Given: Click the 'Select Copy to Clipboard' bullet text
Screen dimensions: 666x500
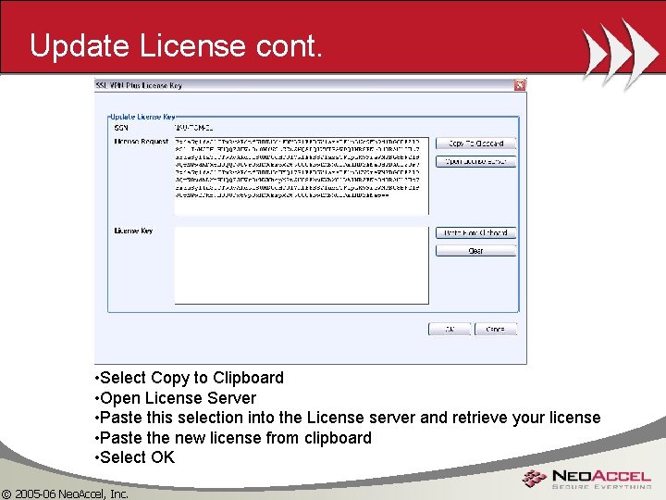Looking at the screenshot, I should click(x=191, y=378).
